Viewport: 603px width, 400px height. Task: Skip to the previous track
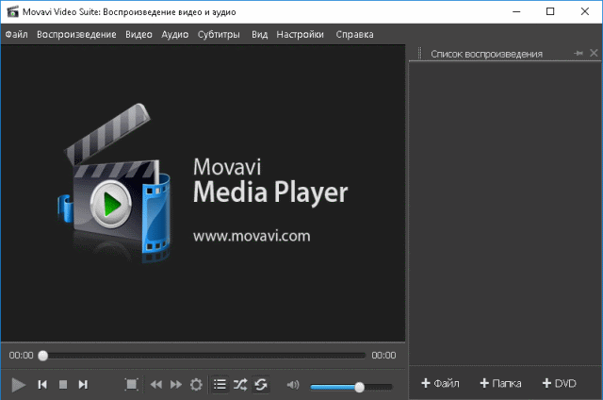42,385
